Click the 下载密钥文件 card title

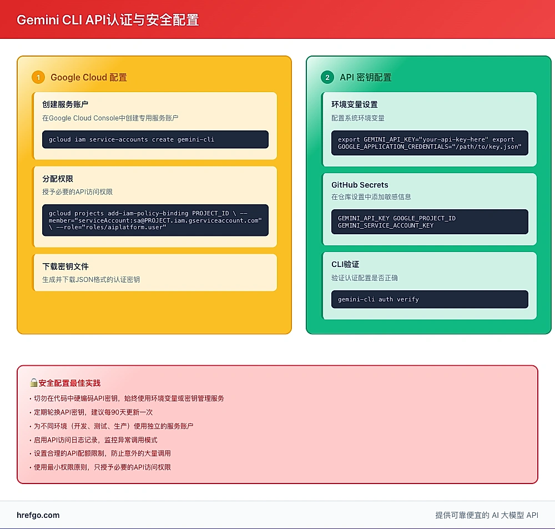pyautogui.click(x=65, y=266)
